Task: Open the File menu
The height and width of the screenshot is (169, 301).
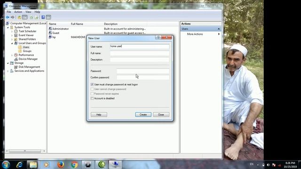Action: [x=9, y=12]
